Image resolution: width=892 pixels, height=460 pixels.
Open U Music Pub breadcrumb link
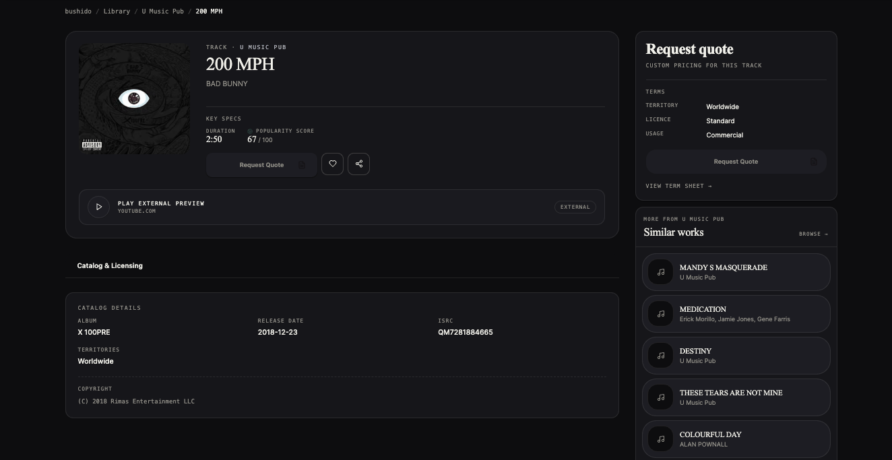click(x=162, y=11)
